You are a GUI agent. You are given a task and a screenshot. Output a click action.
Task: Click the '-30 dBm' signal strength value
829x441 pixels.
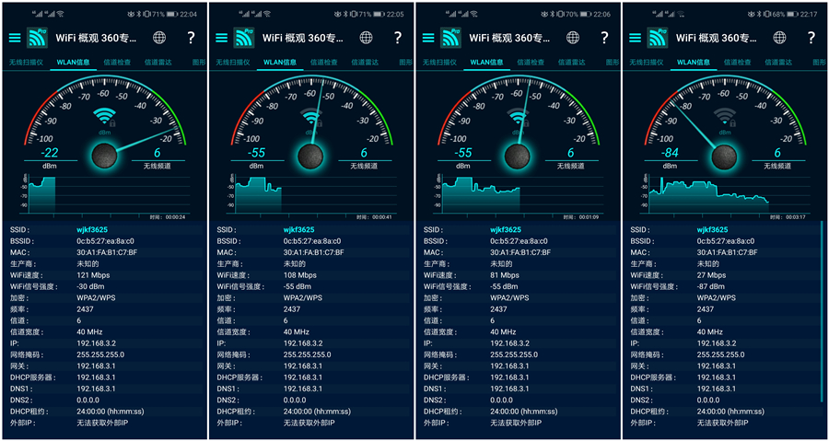(x=90, y=286)
